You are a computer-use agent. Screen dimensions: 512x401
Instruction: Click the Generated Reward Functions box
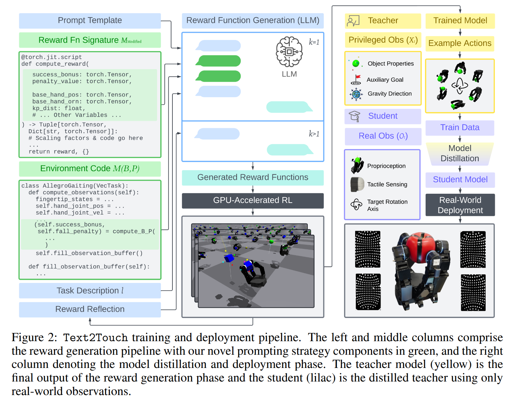click(253, 178)
